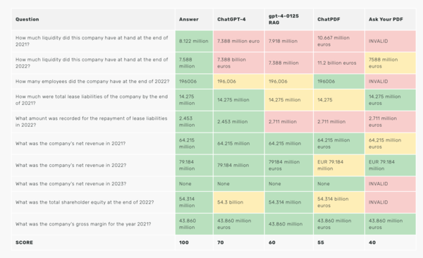This screenshot has height=258, width=423.
Task: Click the employees at end of 2022 question
Action: click(92, 82)
